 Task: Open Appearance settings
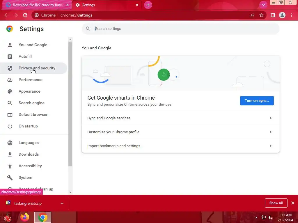pyautogui.click(x=33, y=91)
